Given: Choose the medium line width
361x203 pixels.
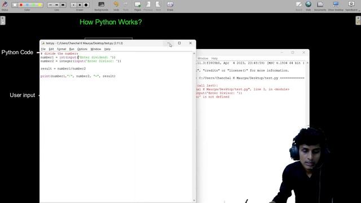Looking at the screenshot, I should [x=56, y=5].
